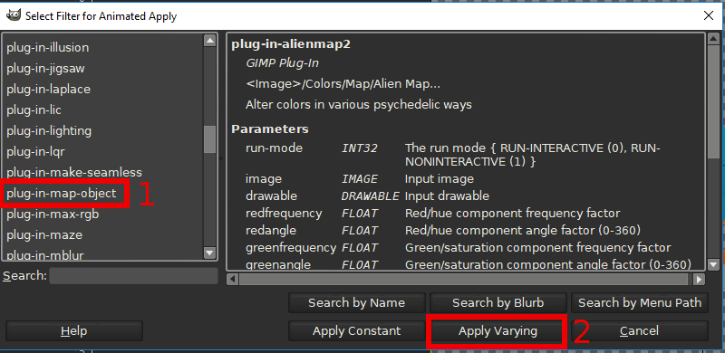Click description pane scroll down arrow

(x=713, y=264)
